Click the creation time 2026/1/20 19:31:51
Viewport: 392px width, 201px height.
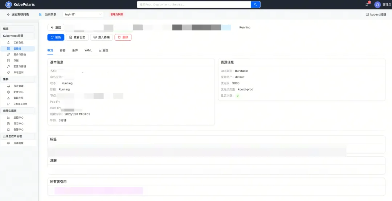click(x=77, y=114)
